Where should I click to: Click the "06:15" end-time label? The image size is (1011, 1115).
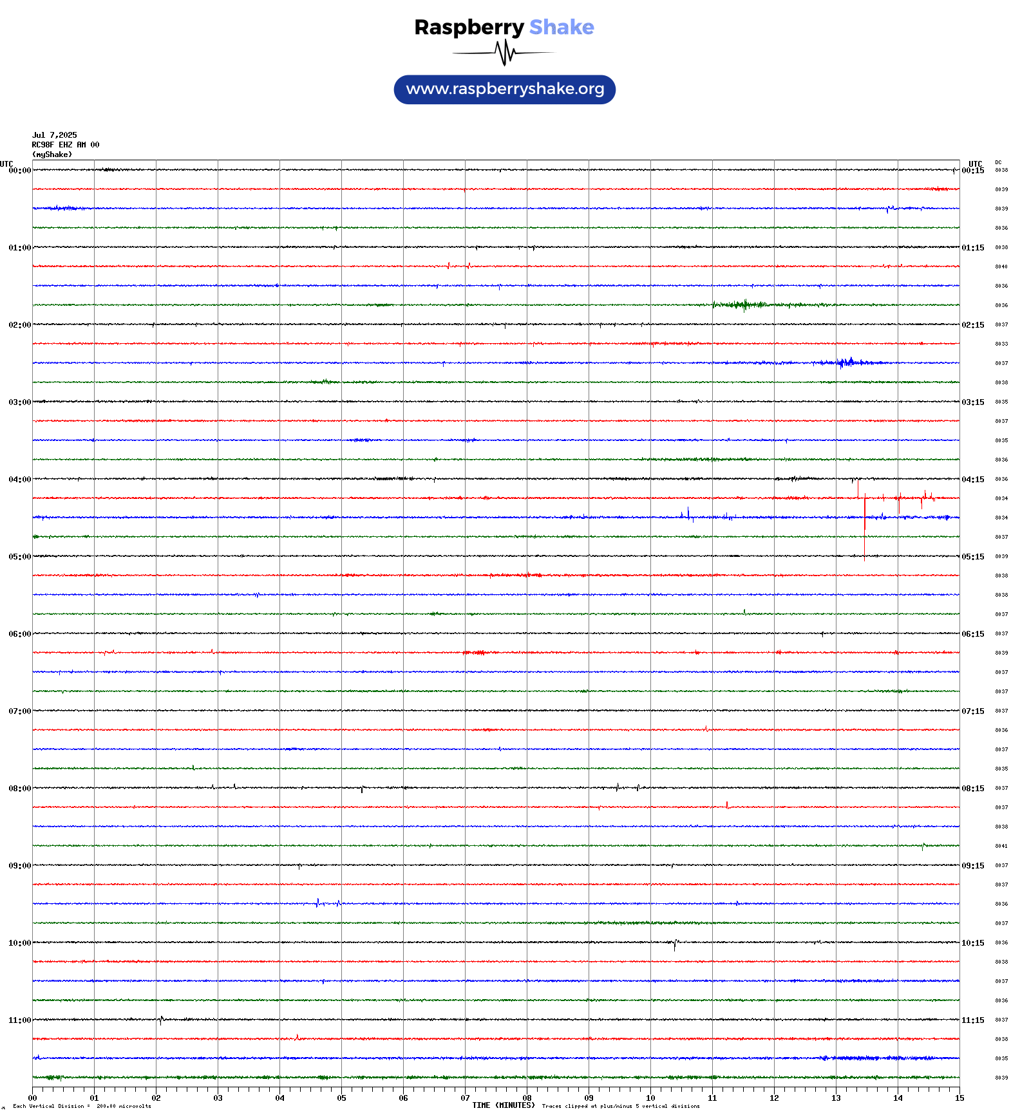coord(973,634)
